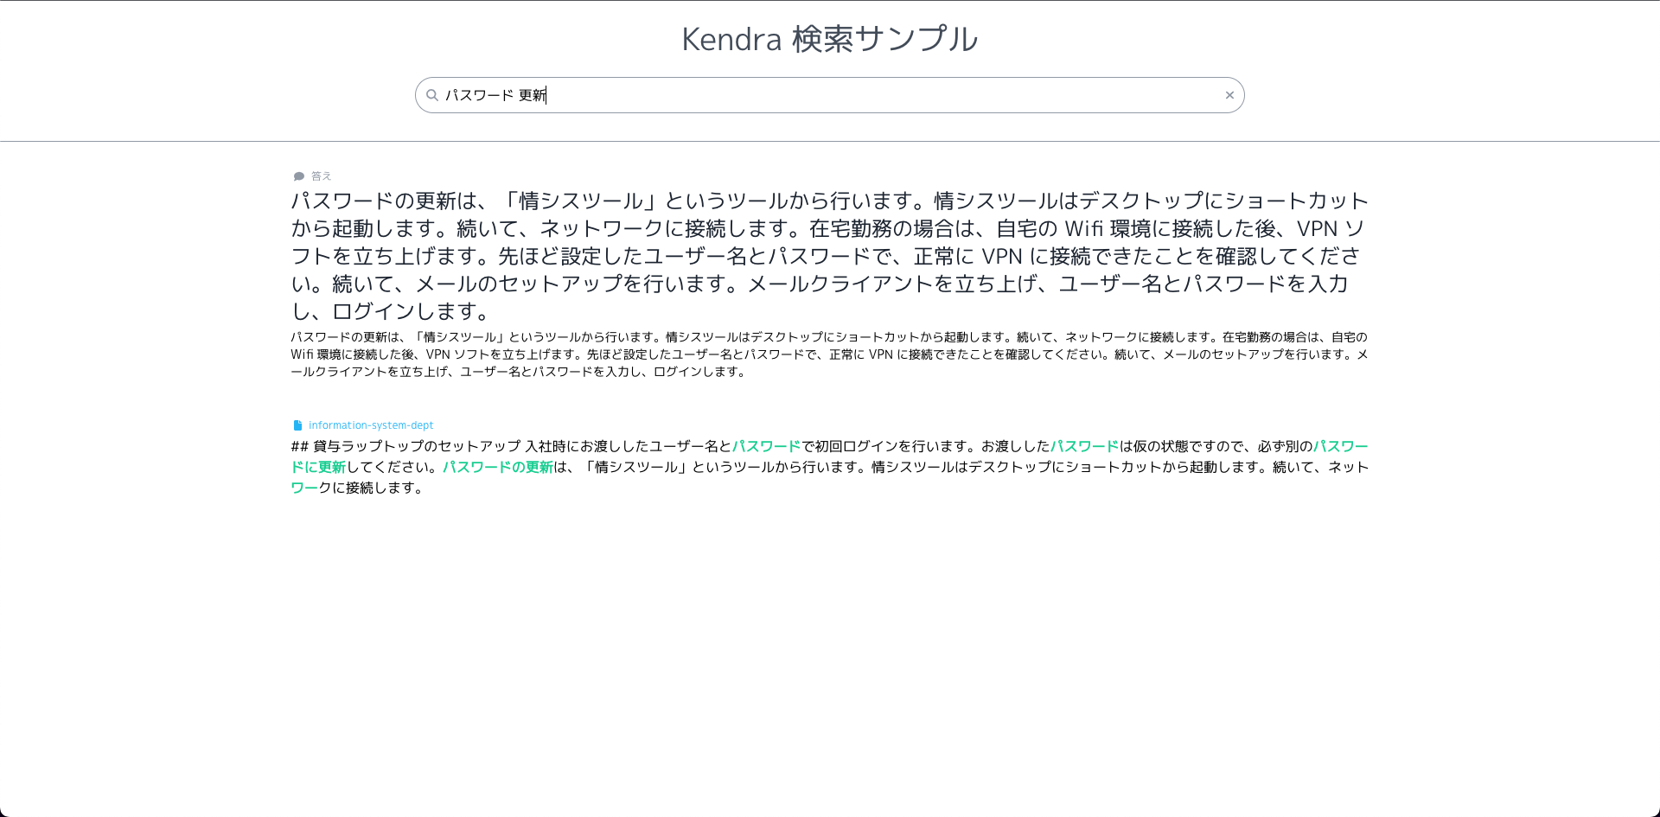Click the magnifier search icon

pyautogui.click(x=432, y=95)
